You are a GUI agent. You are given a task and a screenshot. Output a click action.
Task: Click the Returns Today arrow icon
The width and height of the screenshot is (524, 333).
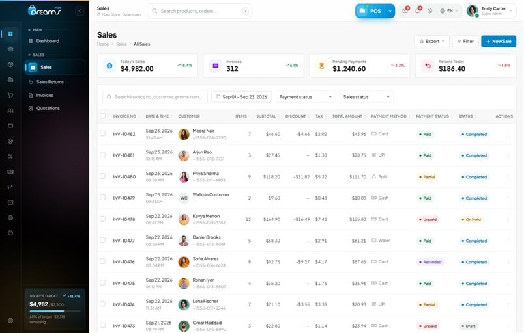(x=428, y=66)
